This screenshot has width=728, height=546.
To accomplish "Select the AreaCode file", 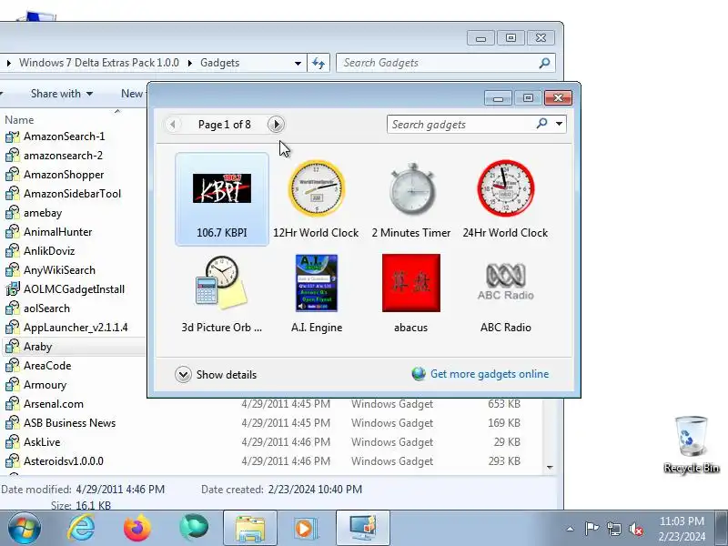I will pos(47,366).
